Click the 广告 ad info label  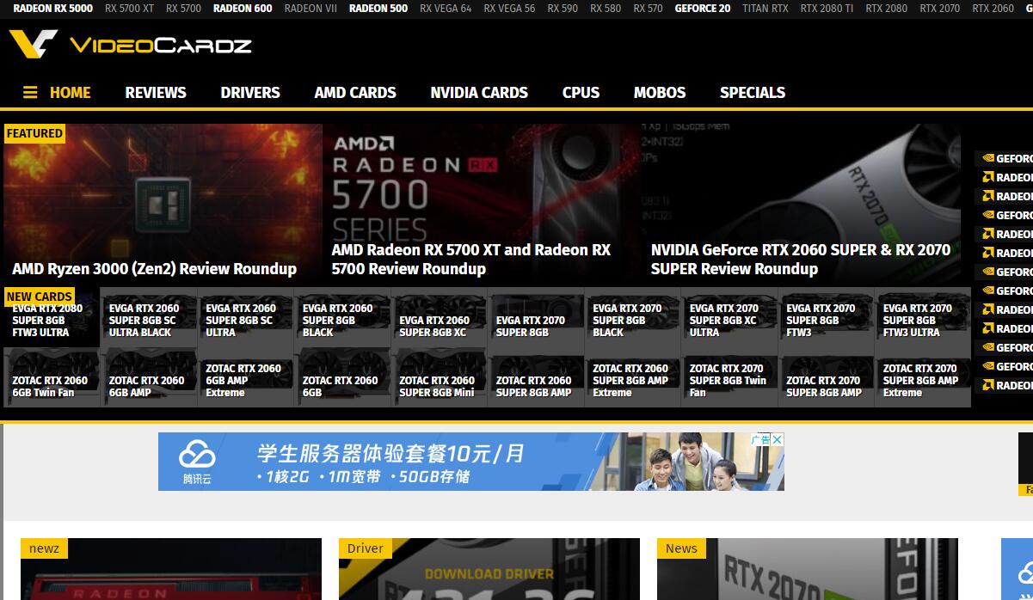pos(760,439)
